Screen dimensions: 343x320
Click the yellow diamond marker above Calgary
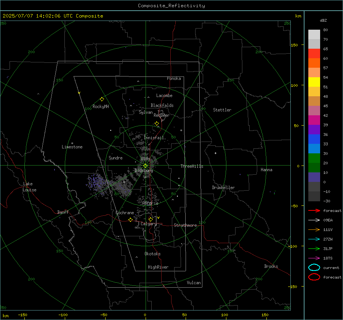(151, 219)
